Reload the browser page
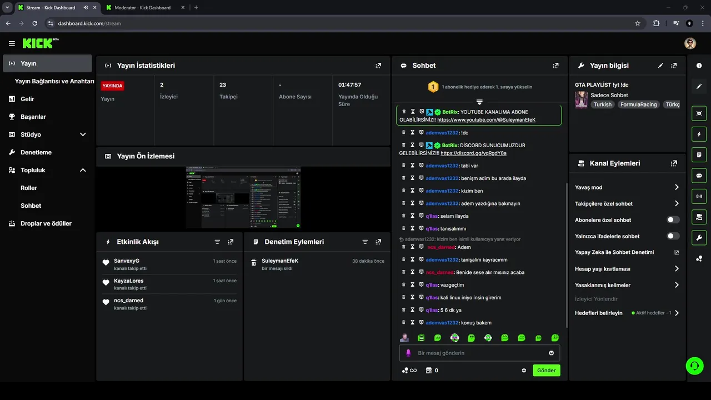The image size is (711, 400). [34, 23]
